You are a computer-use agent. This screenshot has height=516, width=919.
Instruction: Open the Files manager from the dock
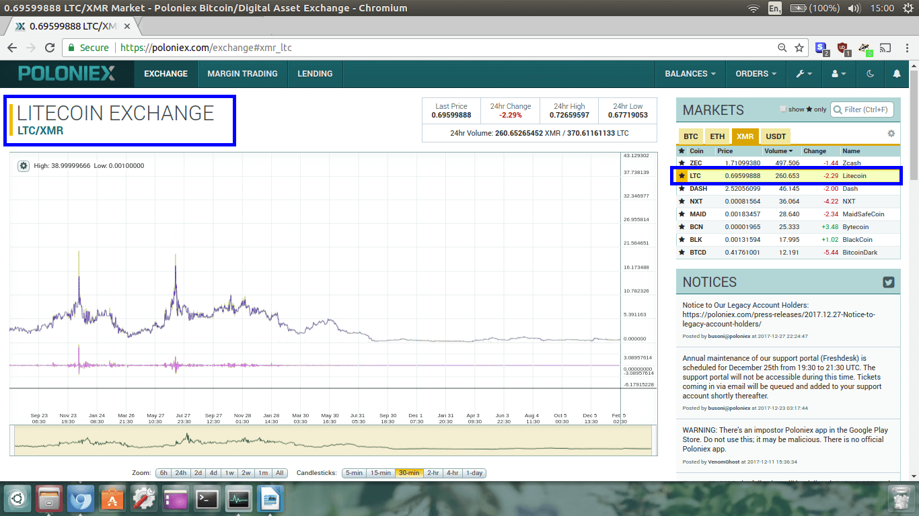click(x=50, y=499)
